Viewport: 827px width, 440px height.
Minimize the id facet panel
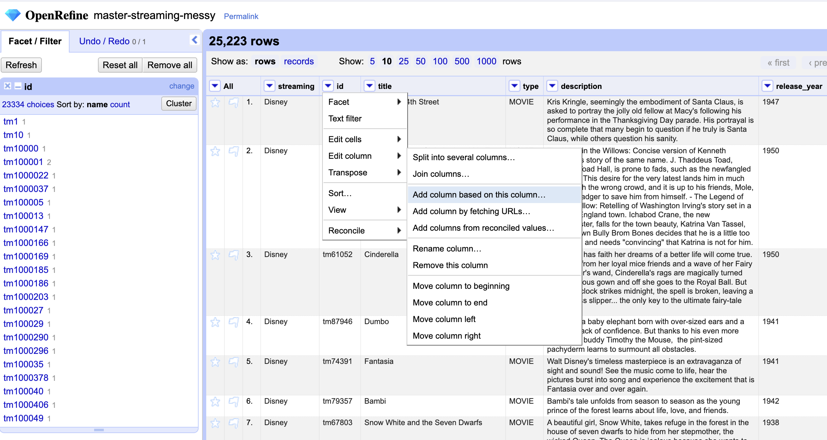point(18,86)
